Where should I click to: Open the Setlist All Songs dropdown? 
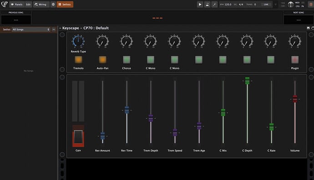click(x=31, y=29)
